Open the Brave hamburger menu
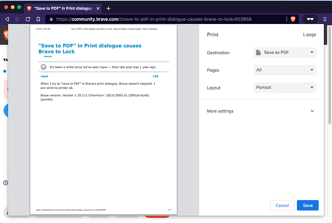Viewport: 332px width, 223px height. (325, 19)
